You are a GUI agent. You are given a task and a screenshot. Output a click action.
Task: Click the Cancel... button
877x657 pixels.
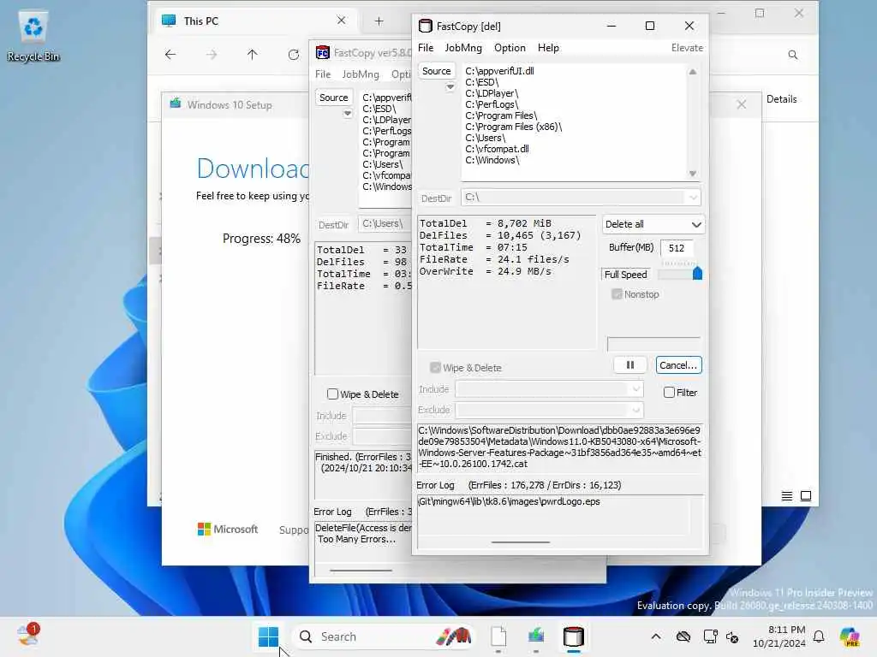coord(678,364)
